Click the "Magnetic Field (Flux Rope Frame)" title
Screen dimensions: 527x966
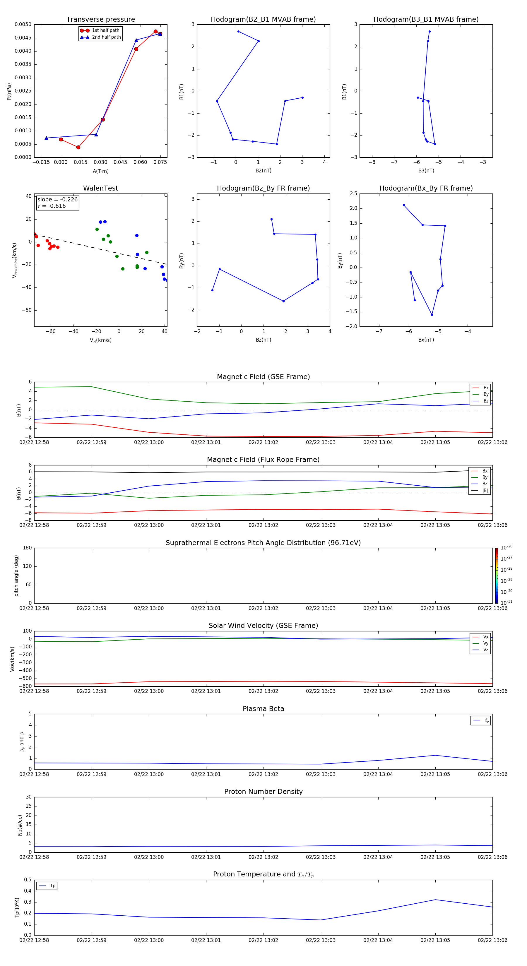click(263, 460)
